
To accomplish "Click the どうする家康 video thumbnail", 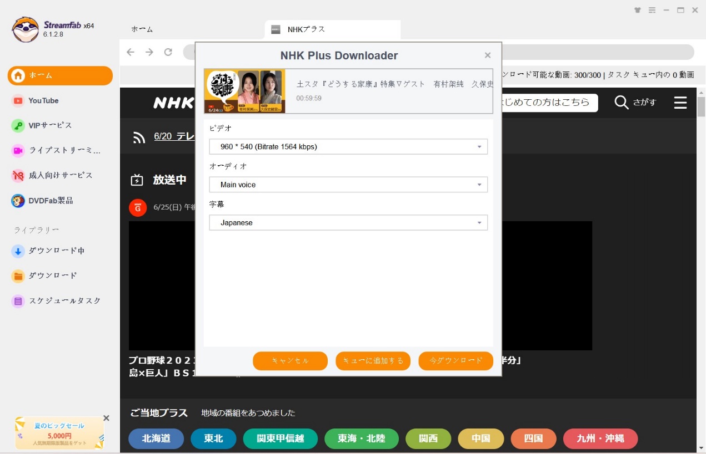I will click(x=244, y=91).
